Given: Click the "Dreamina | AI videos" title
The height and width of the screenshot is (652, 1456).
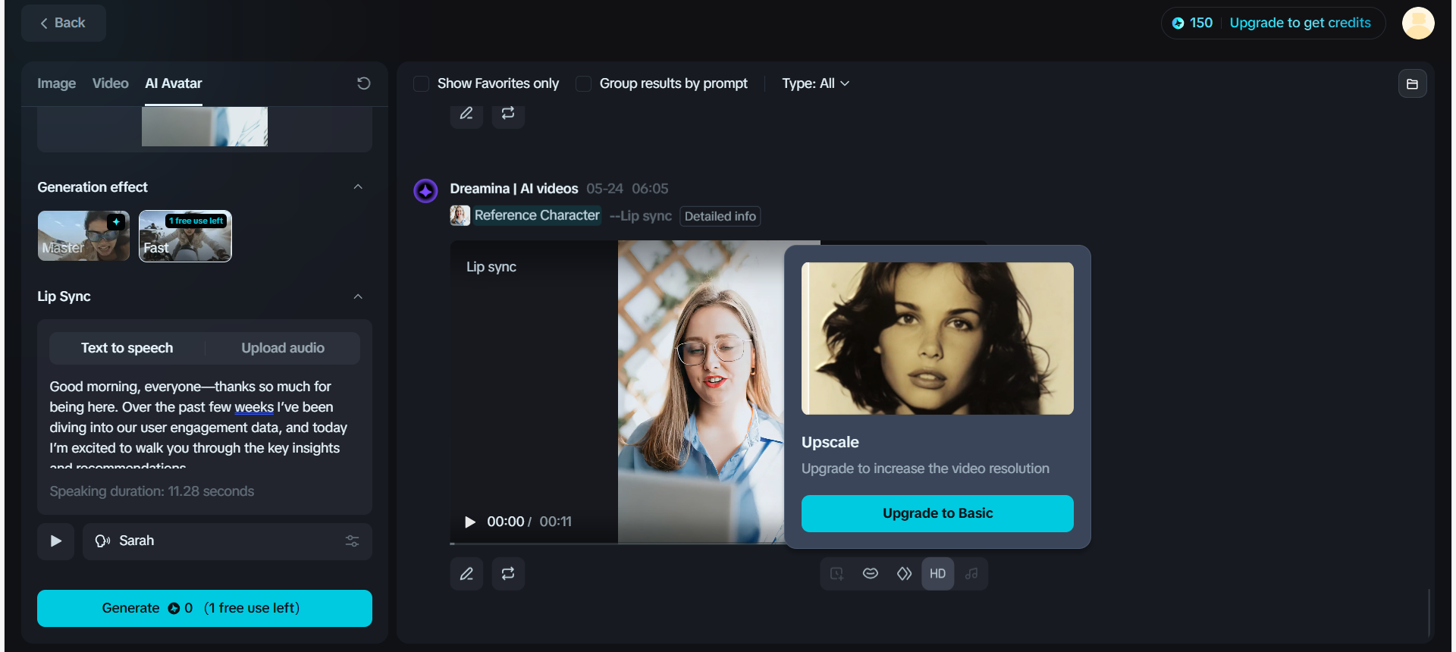Looking at the screenshot, I should coord(514,189).
